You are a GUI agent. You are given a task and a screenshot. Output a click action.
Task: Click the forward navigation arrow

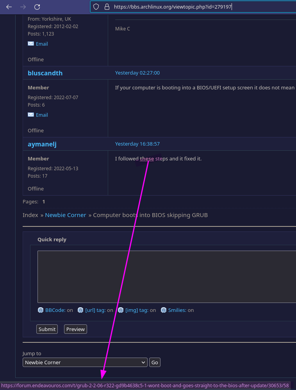tap(23, 7)
